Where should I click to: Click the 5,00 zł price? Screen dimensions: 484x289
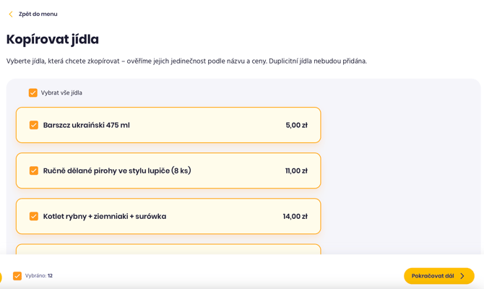296,125
